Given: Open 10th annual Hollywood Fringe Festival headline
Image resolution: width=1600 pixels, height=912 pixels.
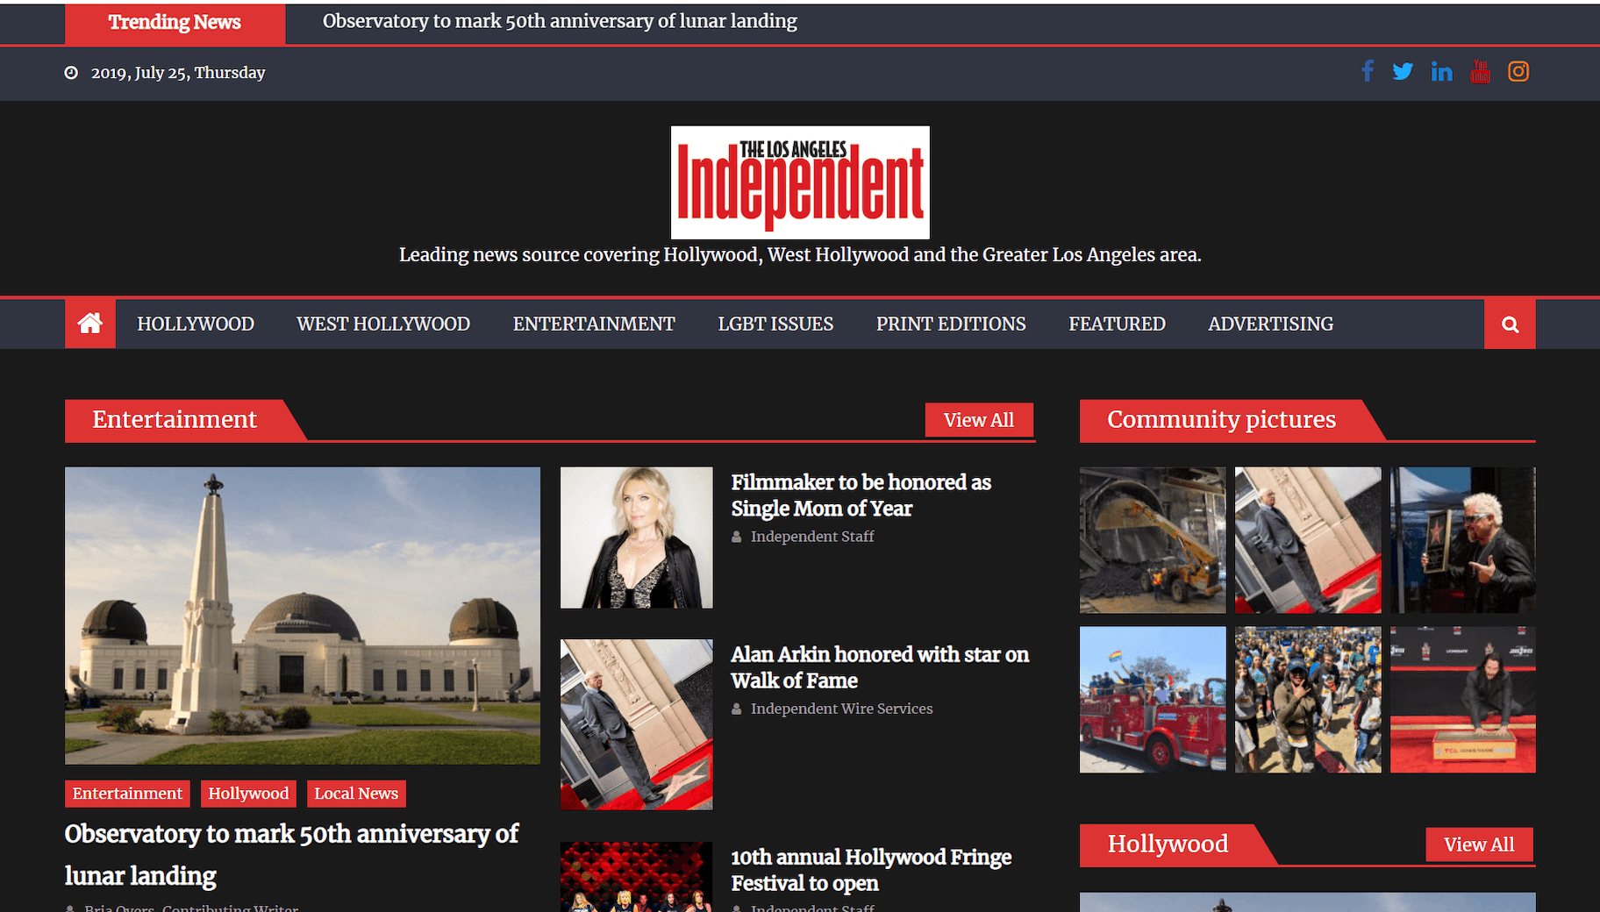Looking at the screenshot, I should click(x=871, y=870).
